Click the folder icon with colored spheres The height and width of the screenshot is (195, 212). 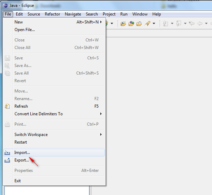131,23
